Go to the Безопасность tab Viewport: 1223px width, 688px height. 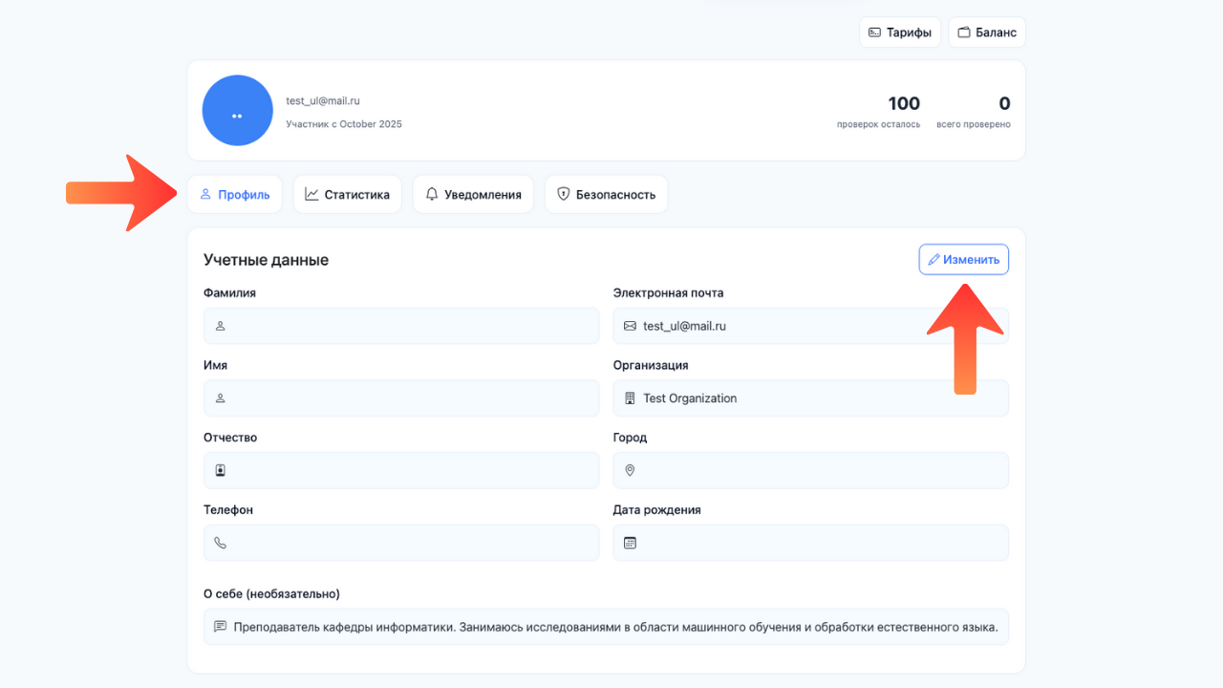click(x=606, y=194)
